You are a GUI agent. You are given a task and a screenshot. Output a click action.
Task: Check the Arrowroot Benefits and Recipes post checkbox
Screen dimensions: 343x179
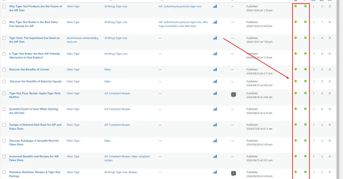[x=4, y=156]
